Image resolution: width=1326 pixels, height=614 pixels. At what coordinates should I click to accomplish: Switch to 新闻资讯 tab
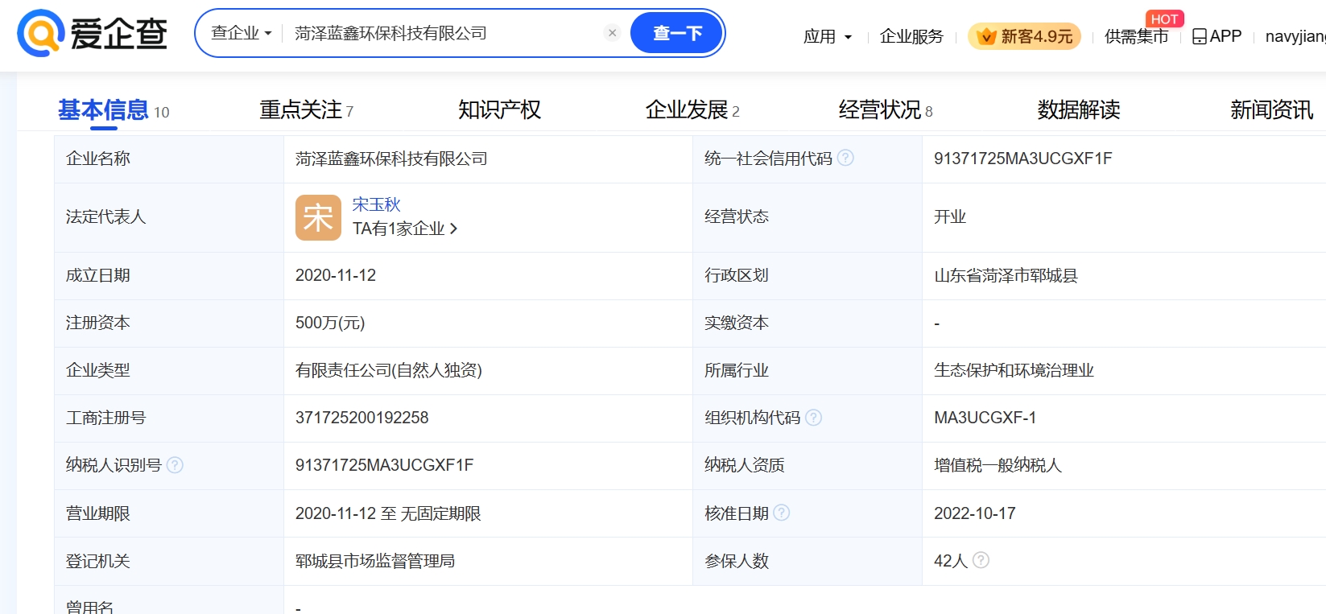1271,109
